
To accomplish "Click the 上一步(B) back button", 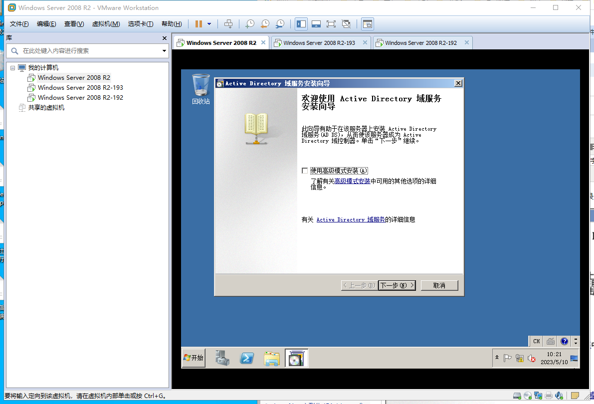I will [x=359, y=285].
